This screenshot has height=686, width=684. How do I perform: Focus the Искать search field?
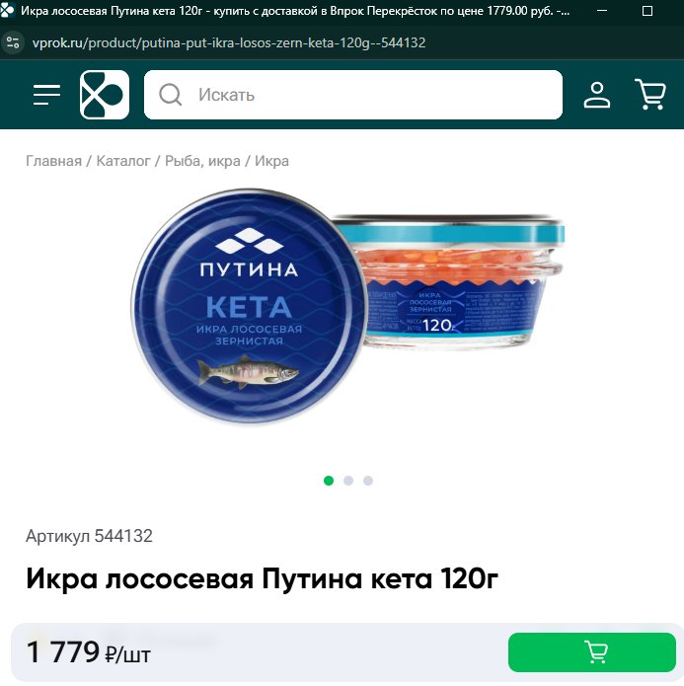[353, 95]
